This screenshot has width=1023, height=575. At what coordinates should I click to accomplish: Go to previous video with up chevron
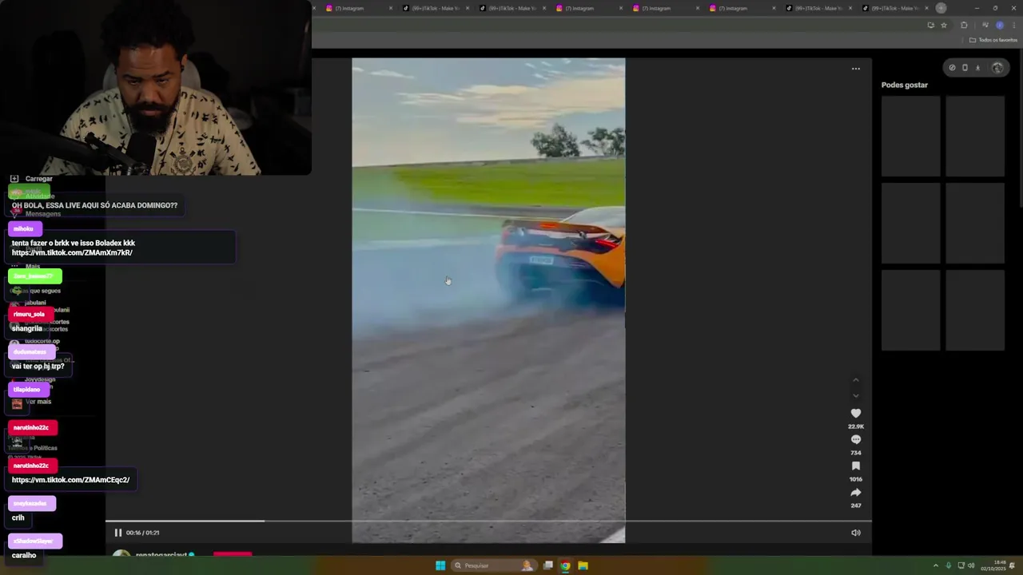tap(856, 380)
